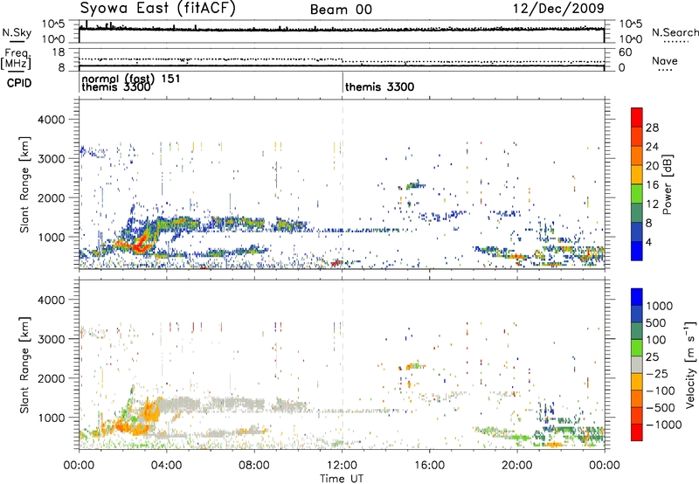This screenshot has width=699, height=484.
Task: Click the 'normal (fast) 151' CPID text
Action: [131, 79]
